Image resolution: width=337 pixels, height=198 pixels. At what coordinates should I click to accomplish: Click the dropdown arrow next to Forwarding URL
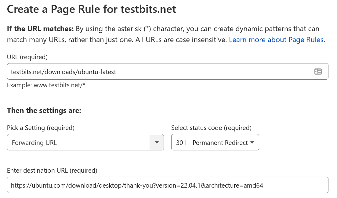[x=156, y=142]
